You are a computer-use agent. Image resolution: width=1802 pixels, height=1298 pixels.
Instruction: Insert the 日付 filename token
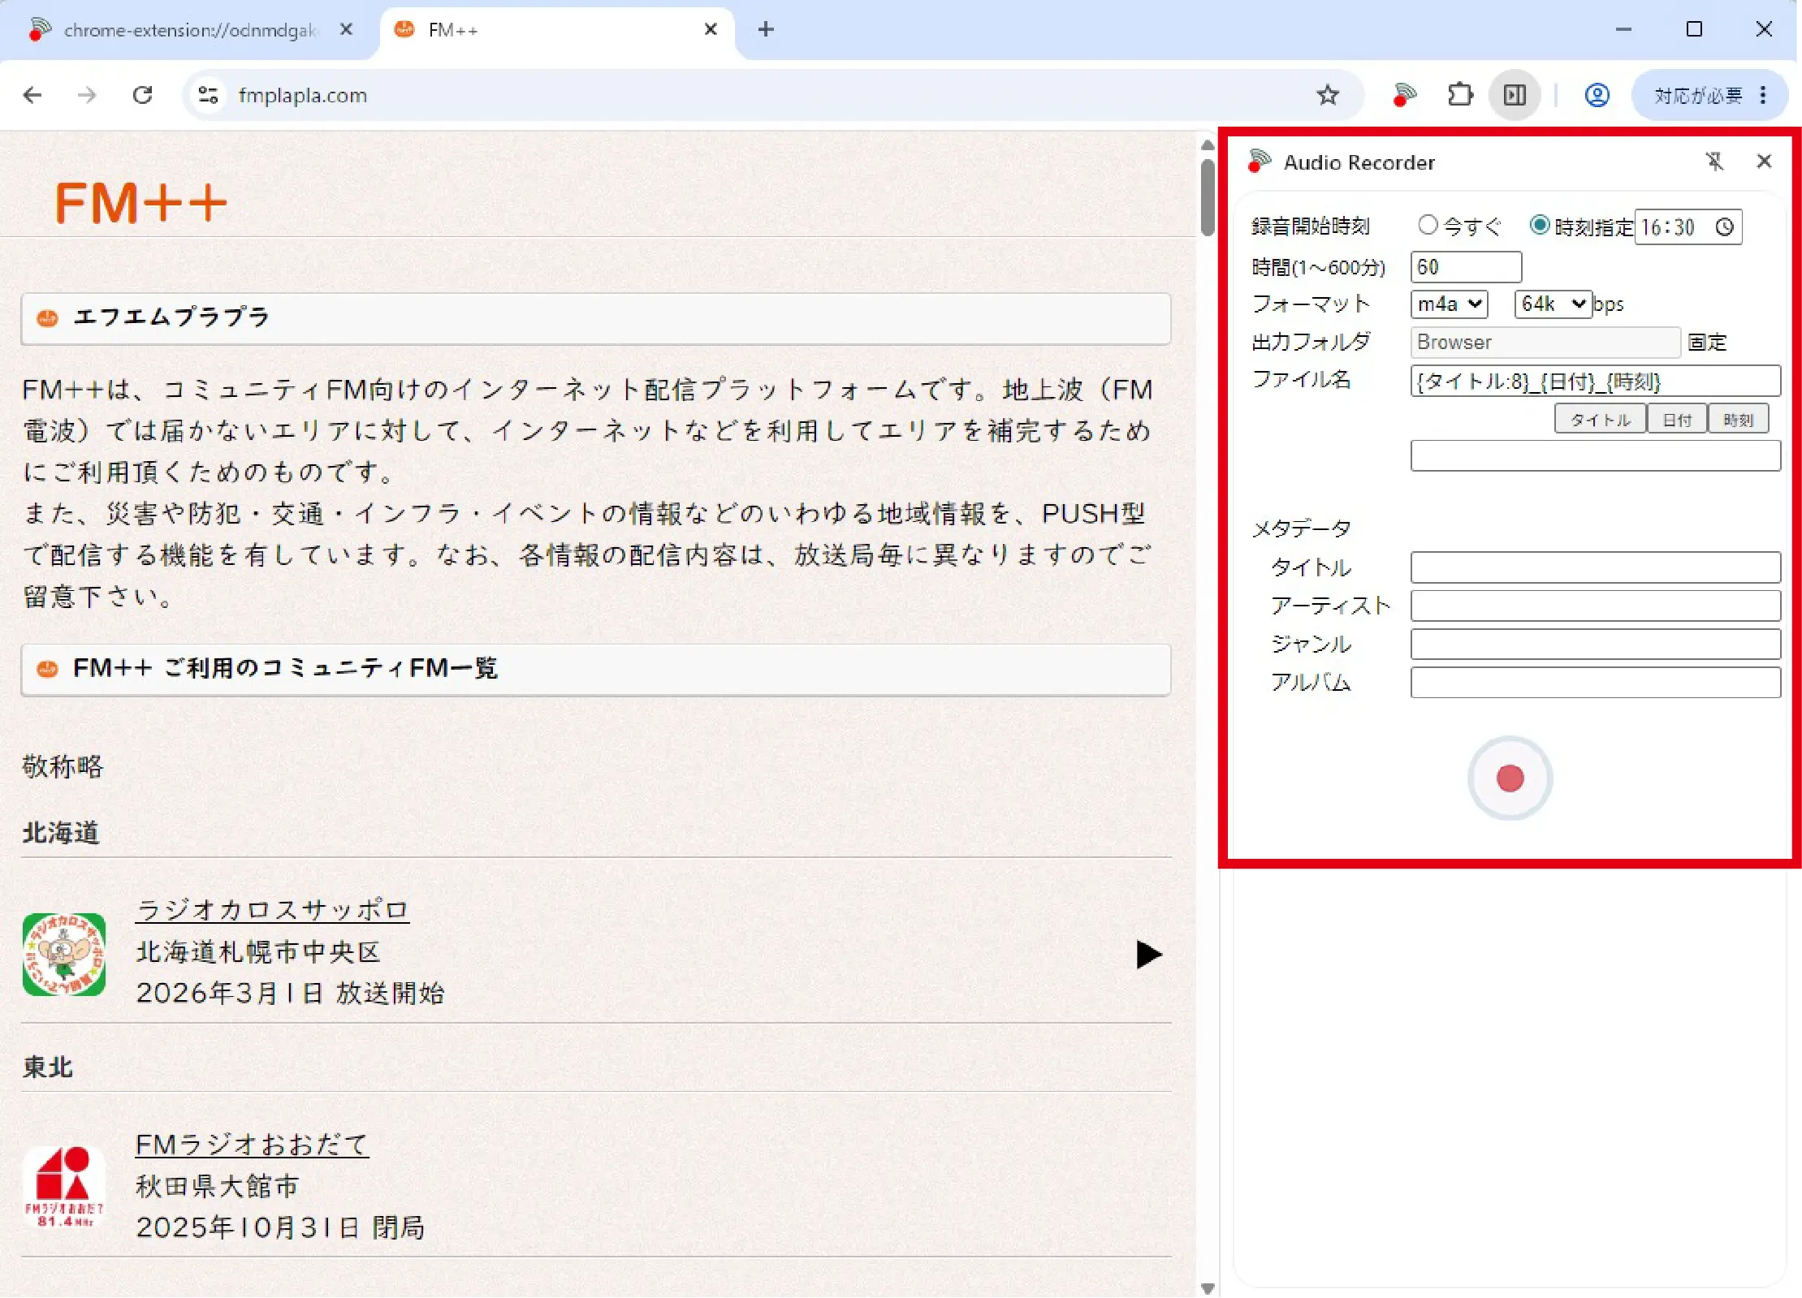tap(1677, 420)
